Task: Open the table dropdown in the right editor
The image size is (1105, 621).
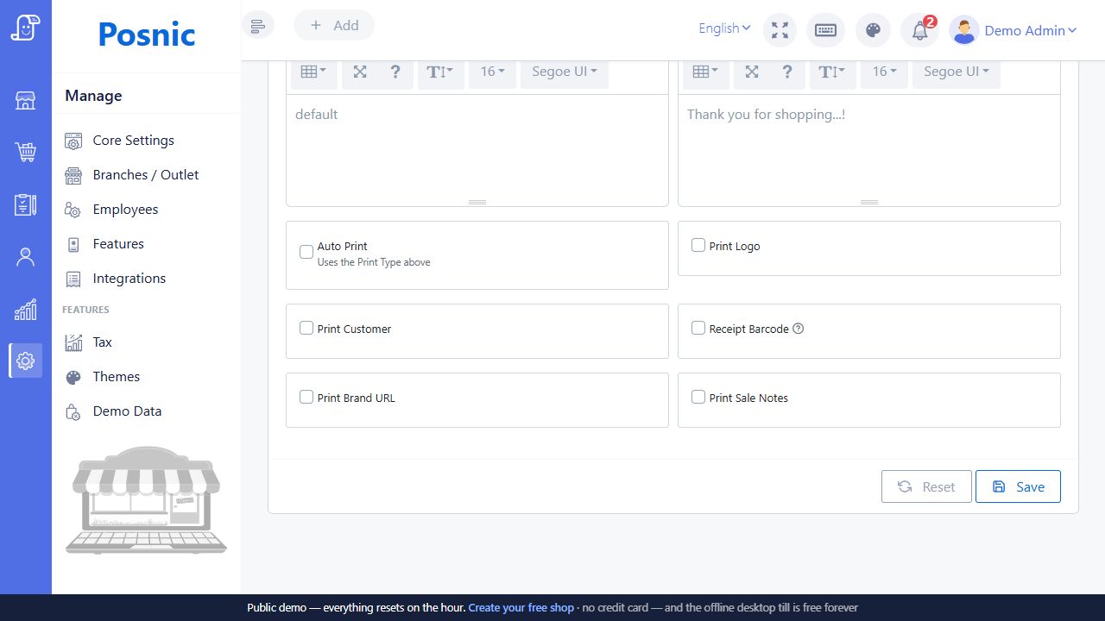Action: pos(705,72)
